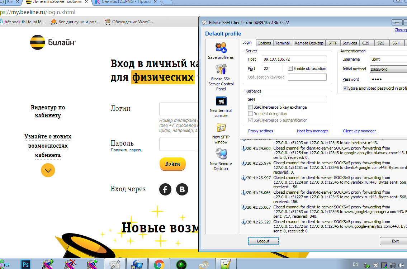Switch to the Terminal tab
Image resolution: width=407 pixels, height=269 pixels.
[283, 43]
